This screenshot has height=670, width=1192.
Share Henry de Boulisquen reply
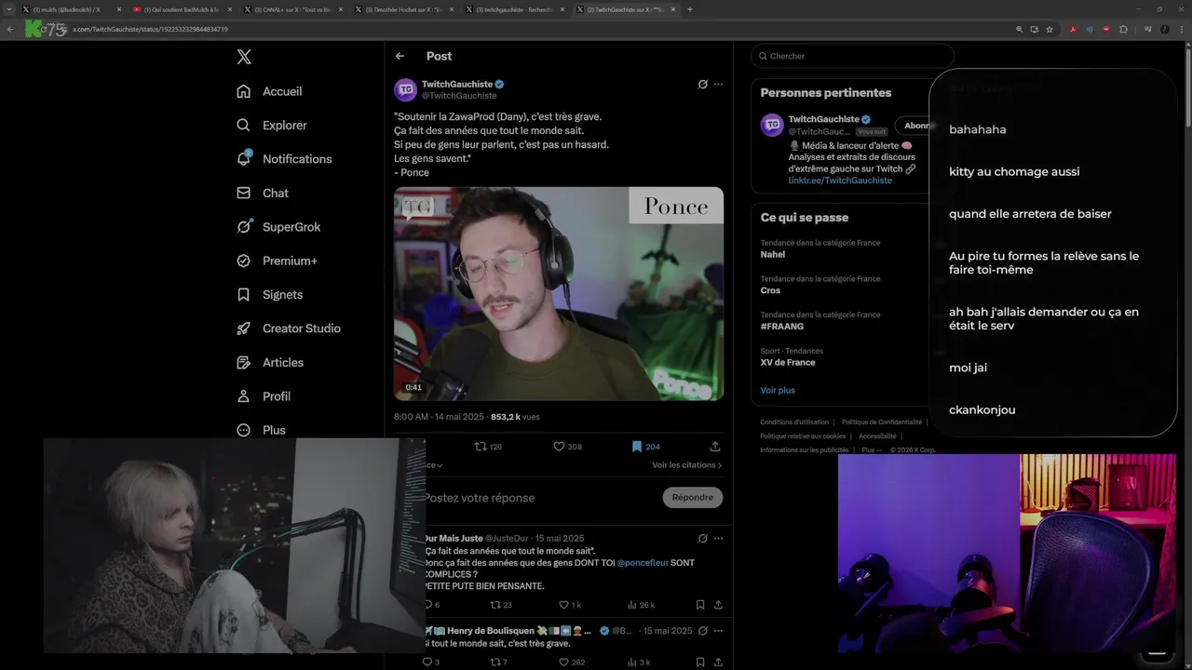coord(718,663)
